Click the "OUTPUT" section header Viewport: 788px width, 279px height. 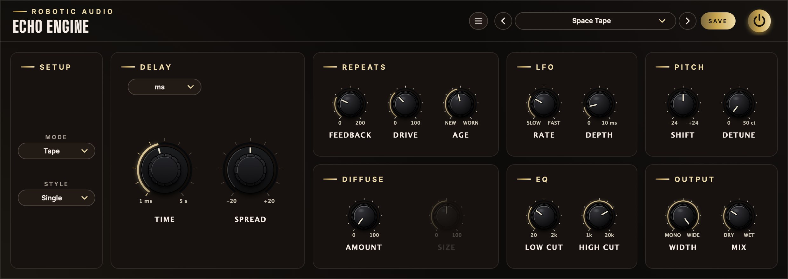(695, 179)
